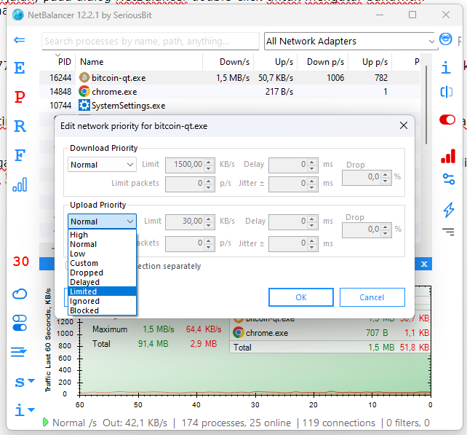Click the green play arrow in status bar
467x435 pixels.
click(x=45, y=422)
